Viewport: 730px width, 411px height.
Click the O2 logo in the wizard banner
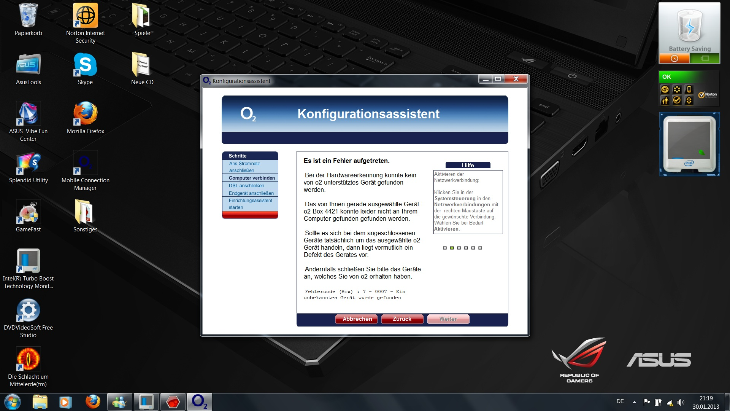click(x=248, y=114)
